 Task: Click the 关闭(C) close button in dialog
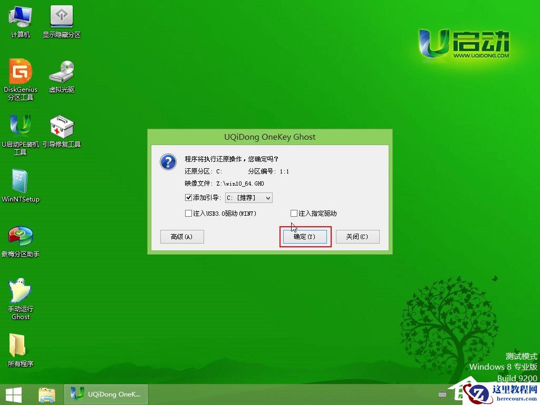358,237
